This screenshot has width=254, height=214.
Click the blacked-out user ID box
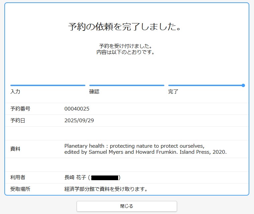(x=105, y=177)
